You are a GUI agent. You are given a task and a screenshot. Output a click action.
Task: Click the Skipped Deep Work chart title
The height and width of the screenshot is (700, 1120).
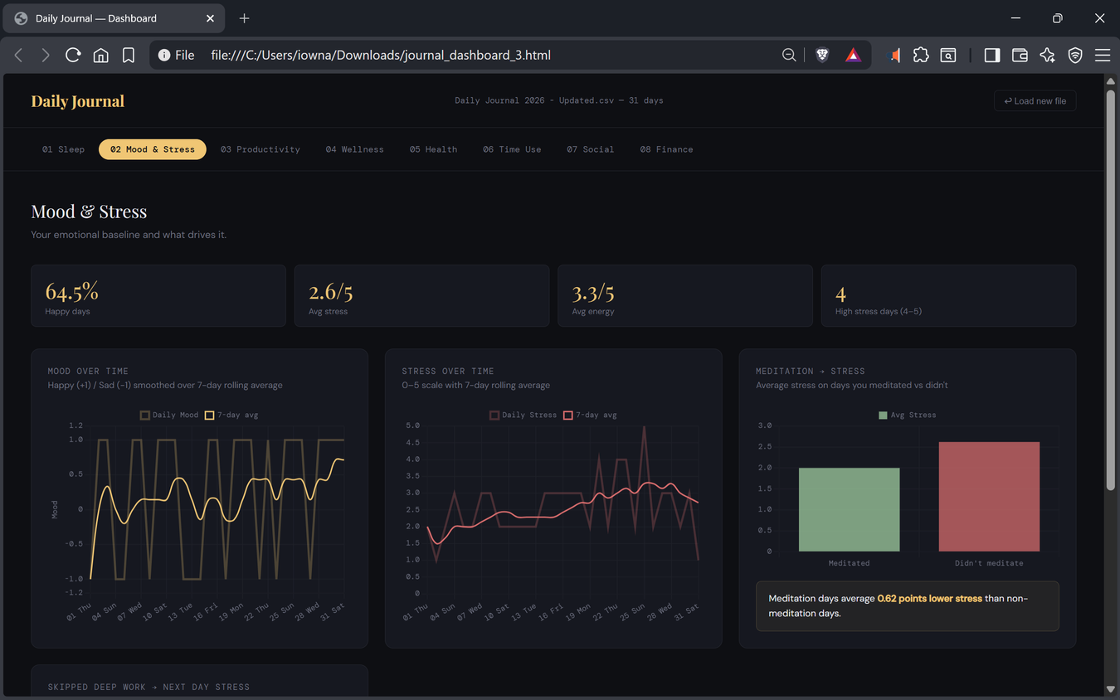point(149,687)
